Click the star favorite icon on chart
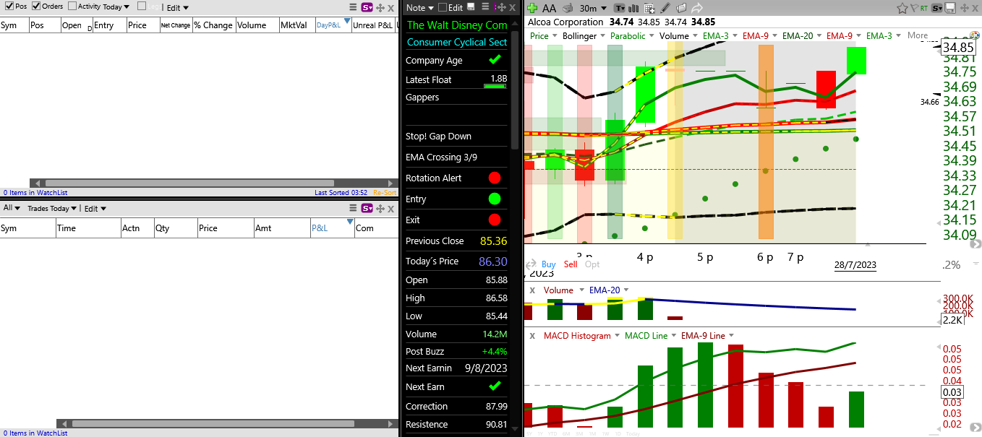This screenshot has height=437, width=982. (x=902, y=8)
